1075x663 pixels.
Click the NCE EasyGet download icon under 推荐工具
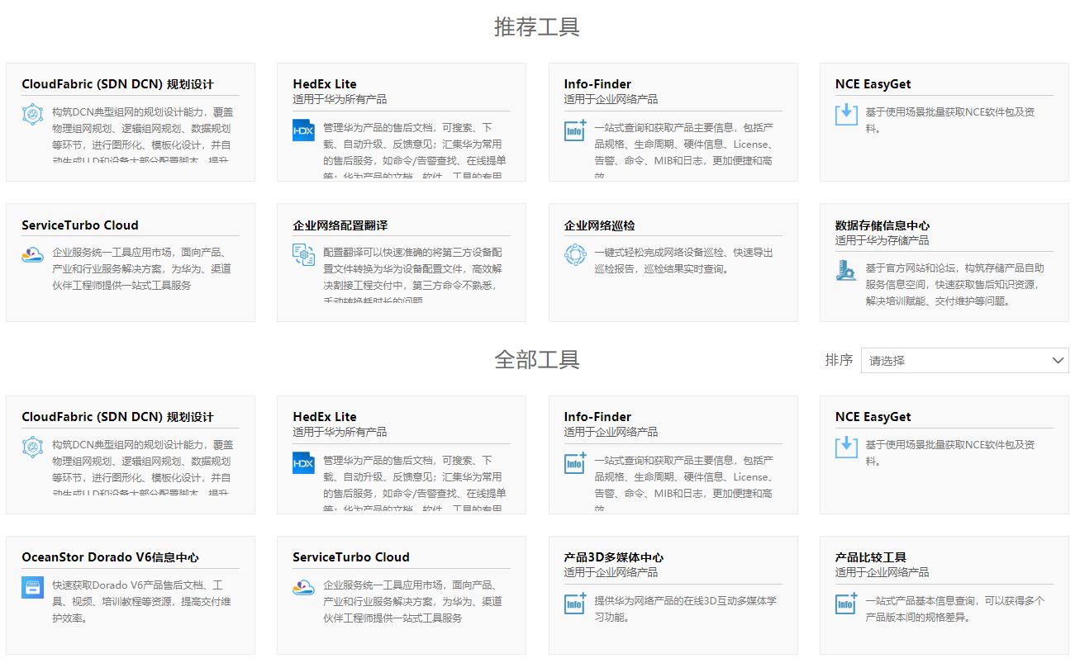(x=846, y=114)
